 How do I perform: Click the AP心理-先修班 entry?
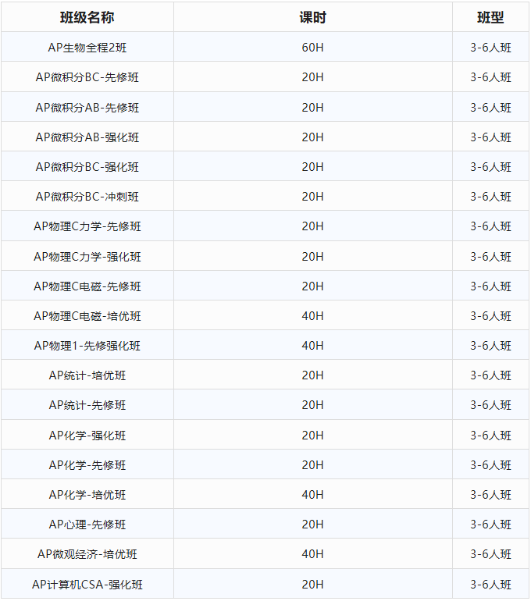(87, 525)
